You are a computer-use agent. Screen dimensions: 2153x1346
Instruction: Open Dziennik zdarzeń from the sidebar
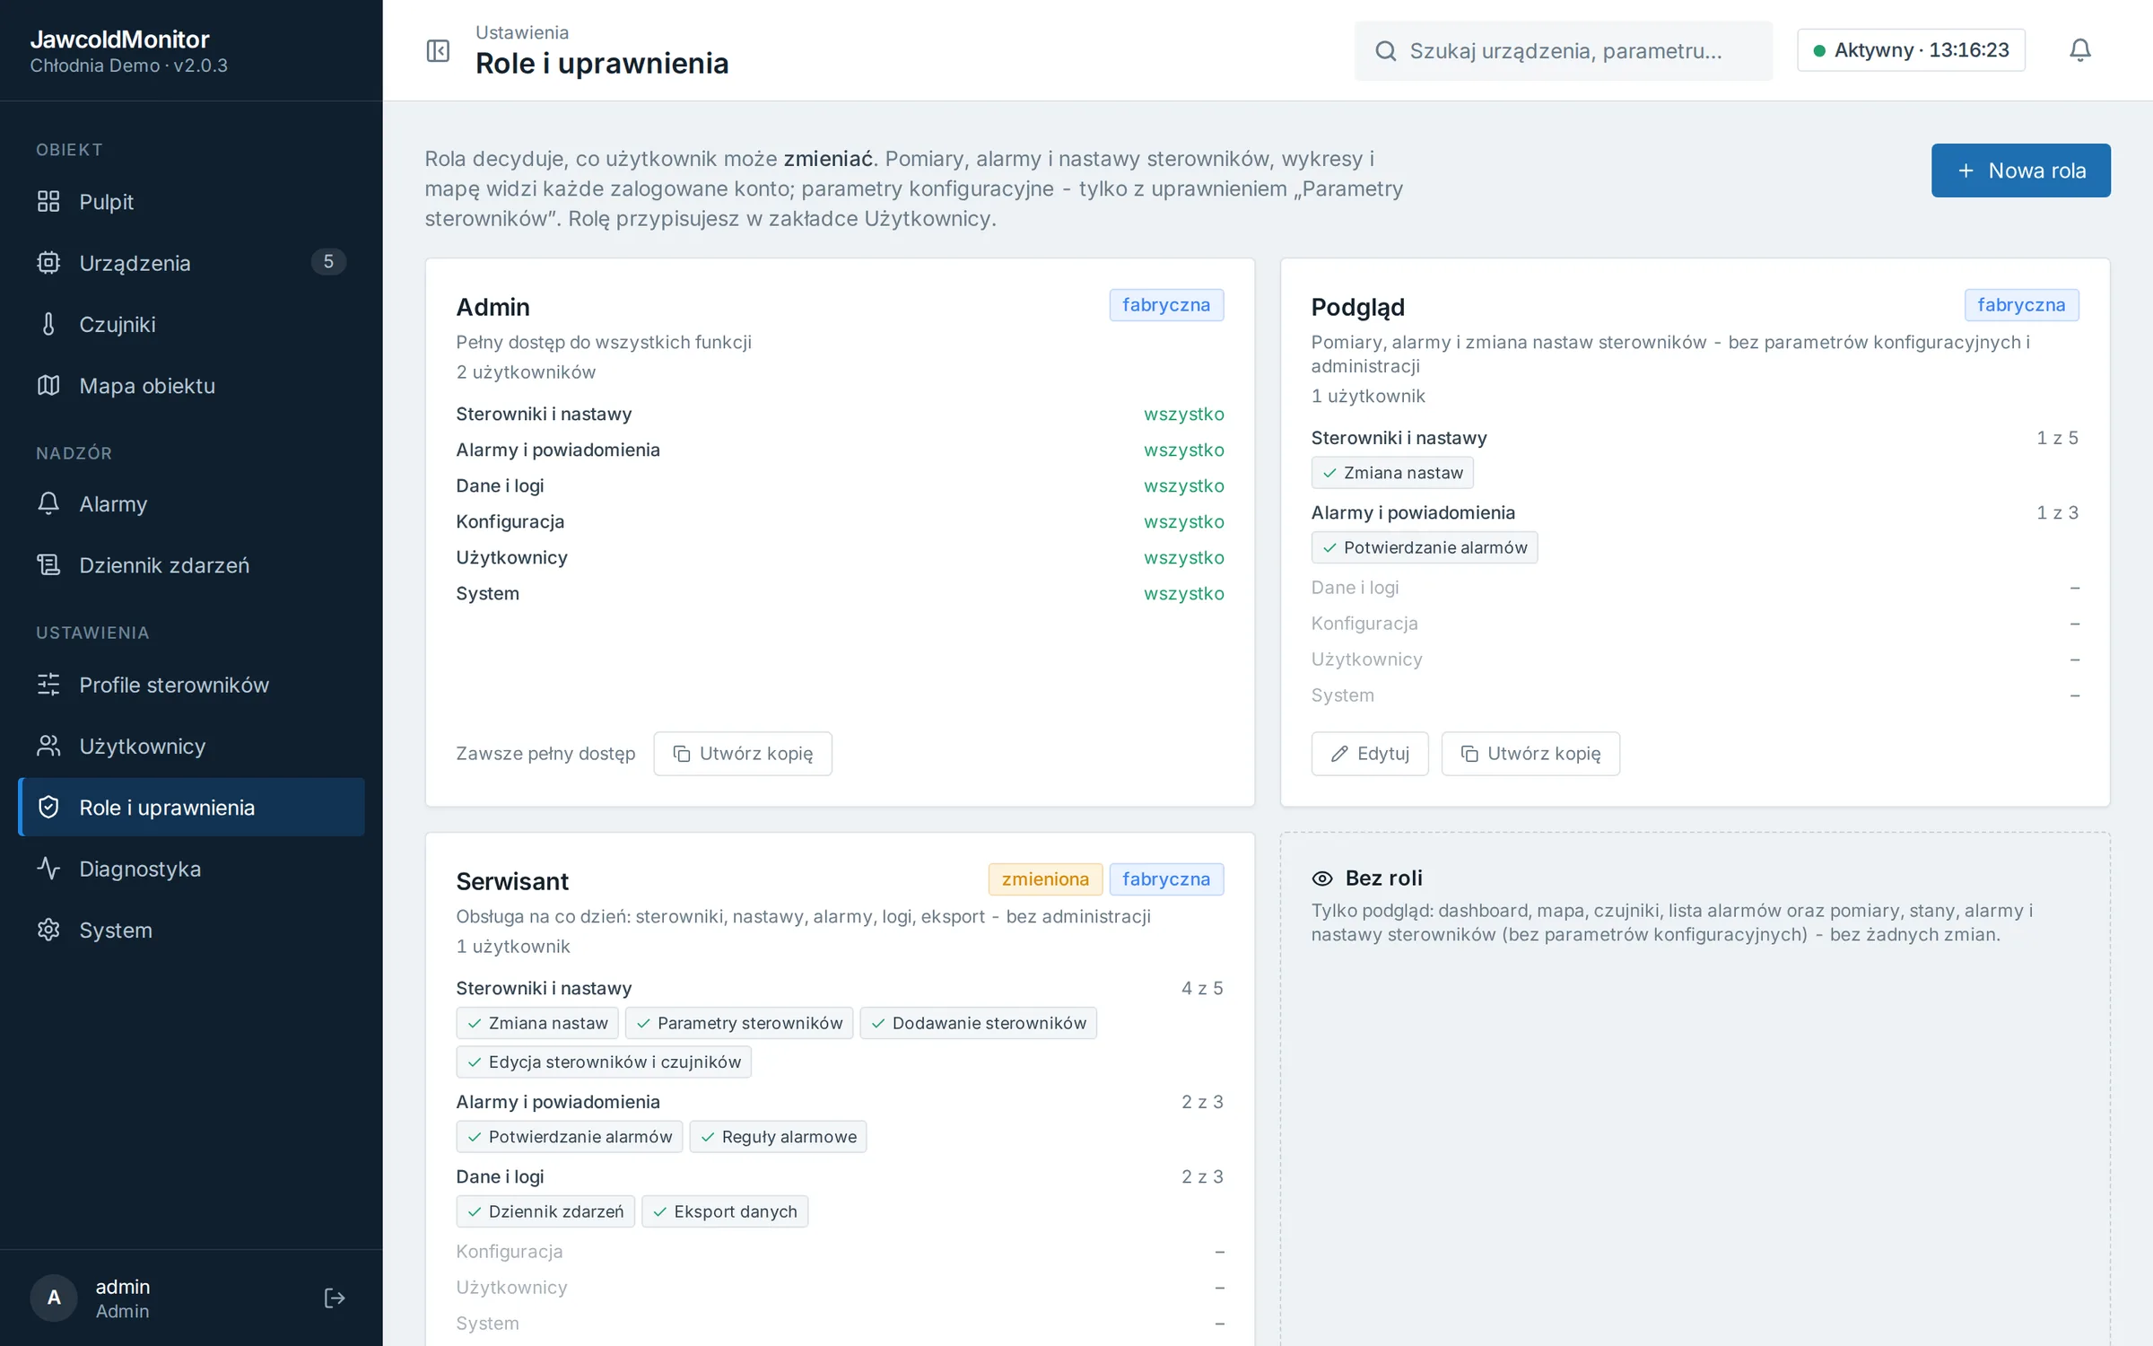pos(191,565)
